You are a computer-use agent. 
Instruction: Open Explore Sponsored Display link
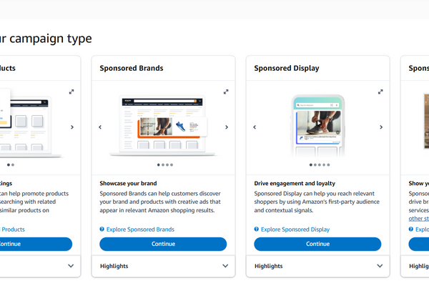click(295, 230)
